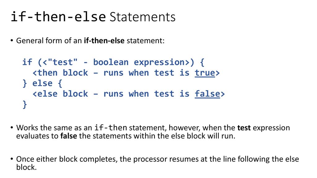Click the phrase "runs when test is" in the then line
The width and height of the screenshot is (317, 178).
[146, 73]
